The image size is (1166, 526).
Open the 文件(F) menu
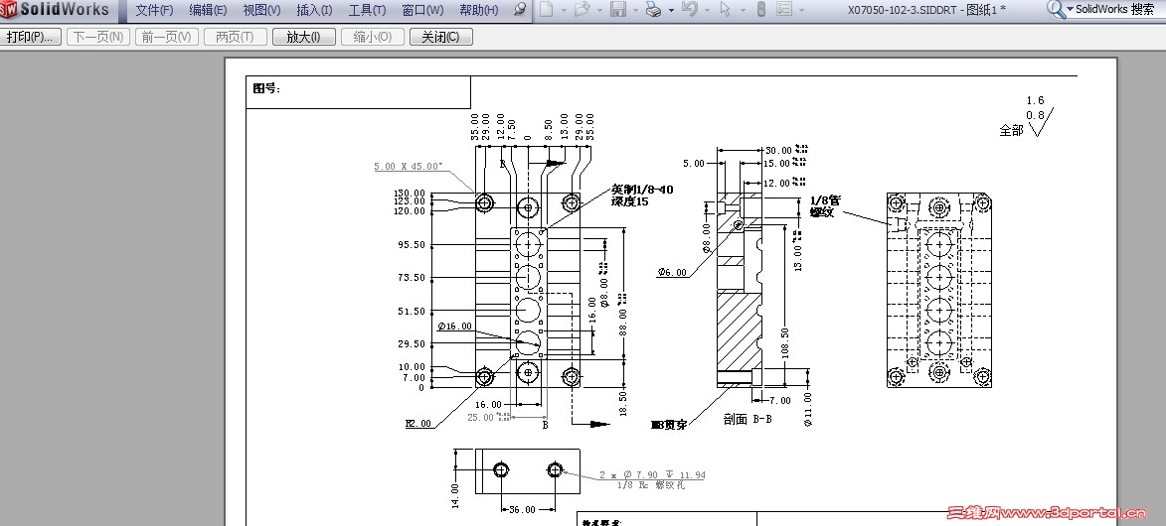point(155,10)
